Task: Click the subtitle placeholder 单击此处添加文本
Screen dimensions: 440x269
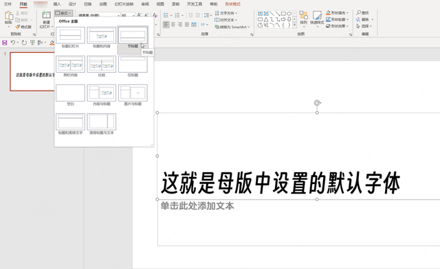Action: coord(197,206)
